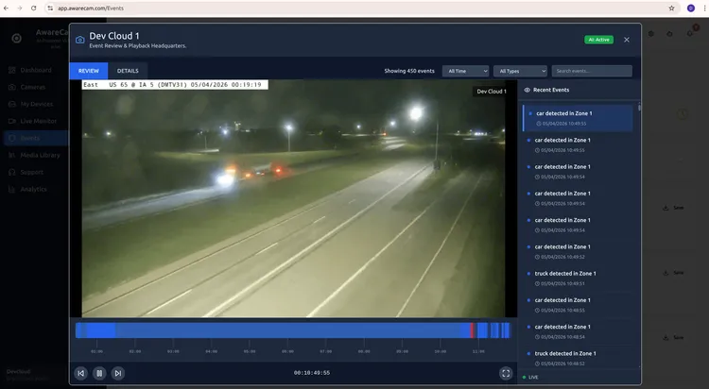Open the browser three-dot menu

click(x=704, y=8)
